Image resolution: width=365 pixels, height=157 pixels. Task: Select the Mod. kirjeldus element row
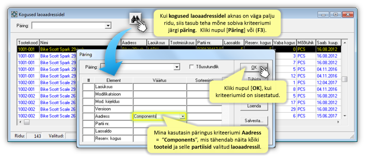[114, 102]
